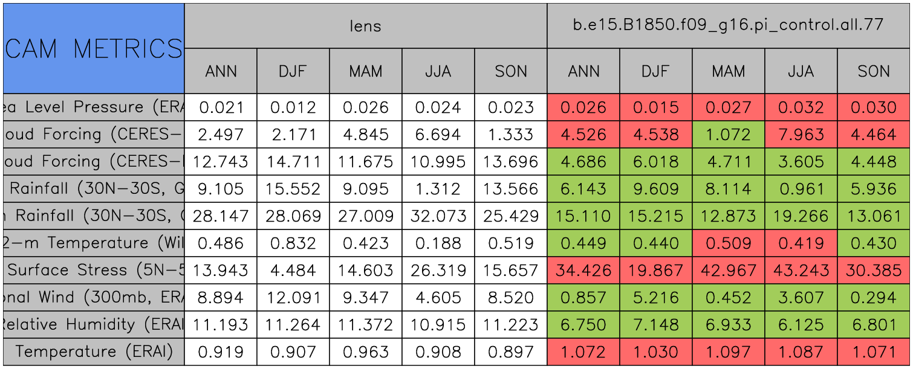This screenshot has height=369, width=913.
Task: Click the red cell showing 43.243
Action: click(801, 270)
